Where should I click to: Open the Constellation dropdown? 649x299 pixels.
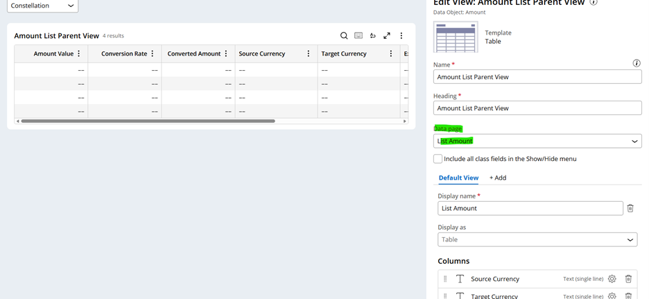pos(44,6)
